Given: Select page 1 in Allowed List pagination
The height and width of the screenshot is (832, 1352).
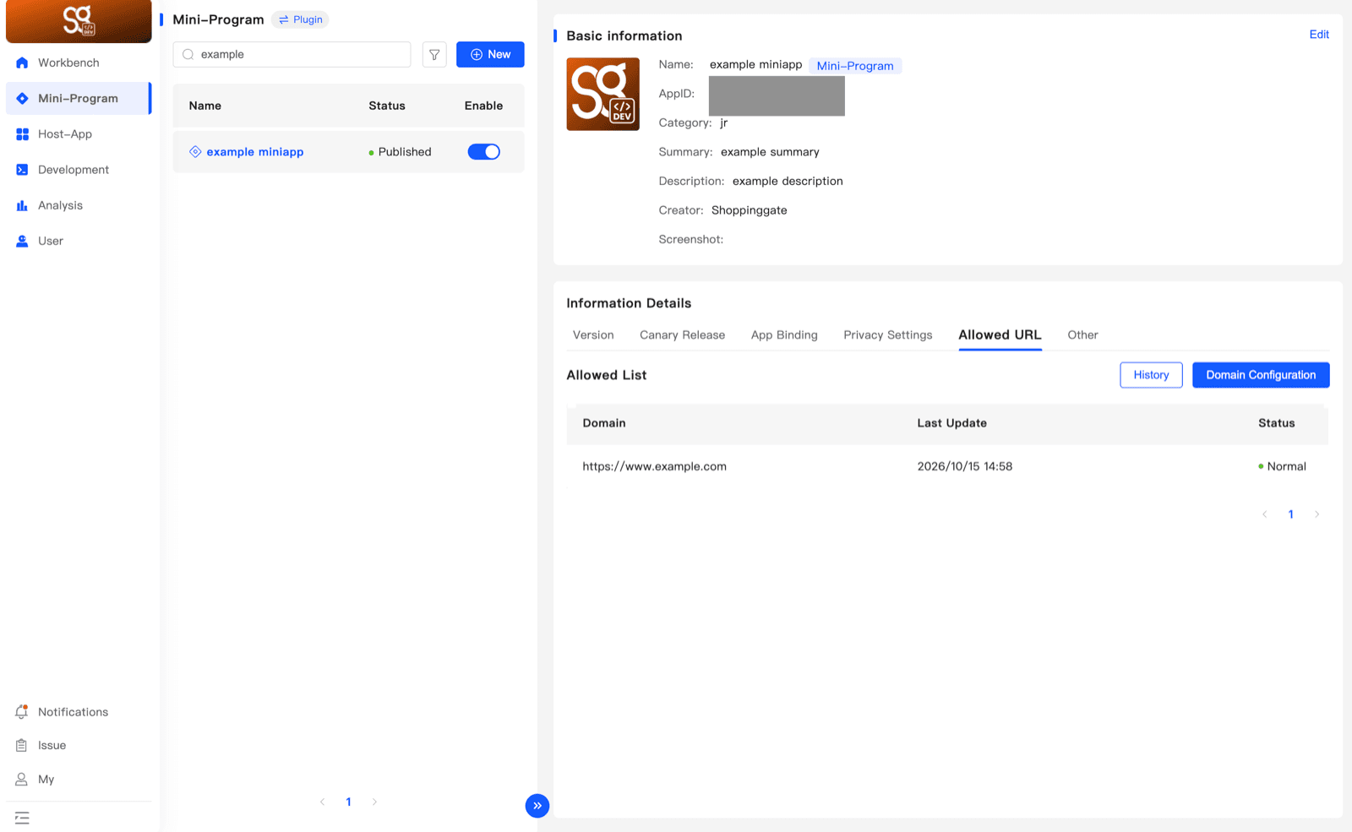Looking at the screenshot, I should (x=1290, y=514).
